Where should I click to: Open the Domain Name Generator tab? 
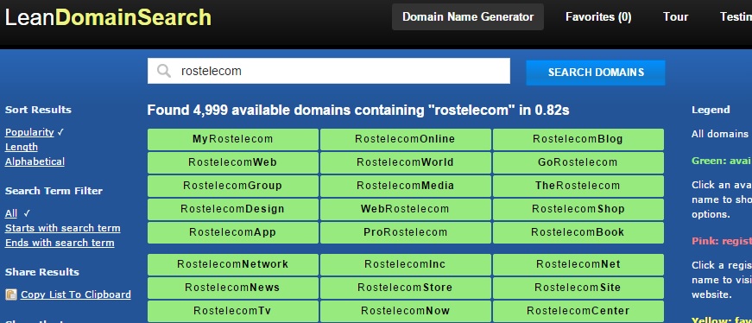click(x=468, y=16)
